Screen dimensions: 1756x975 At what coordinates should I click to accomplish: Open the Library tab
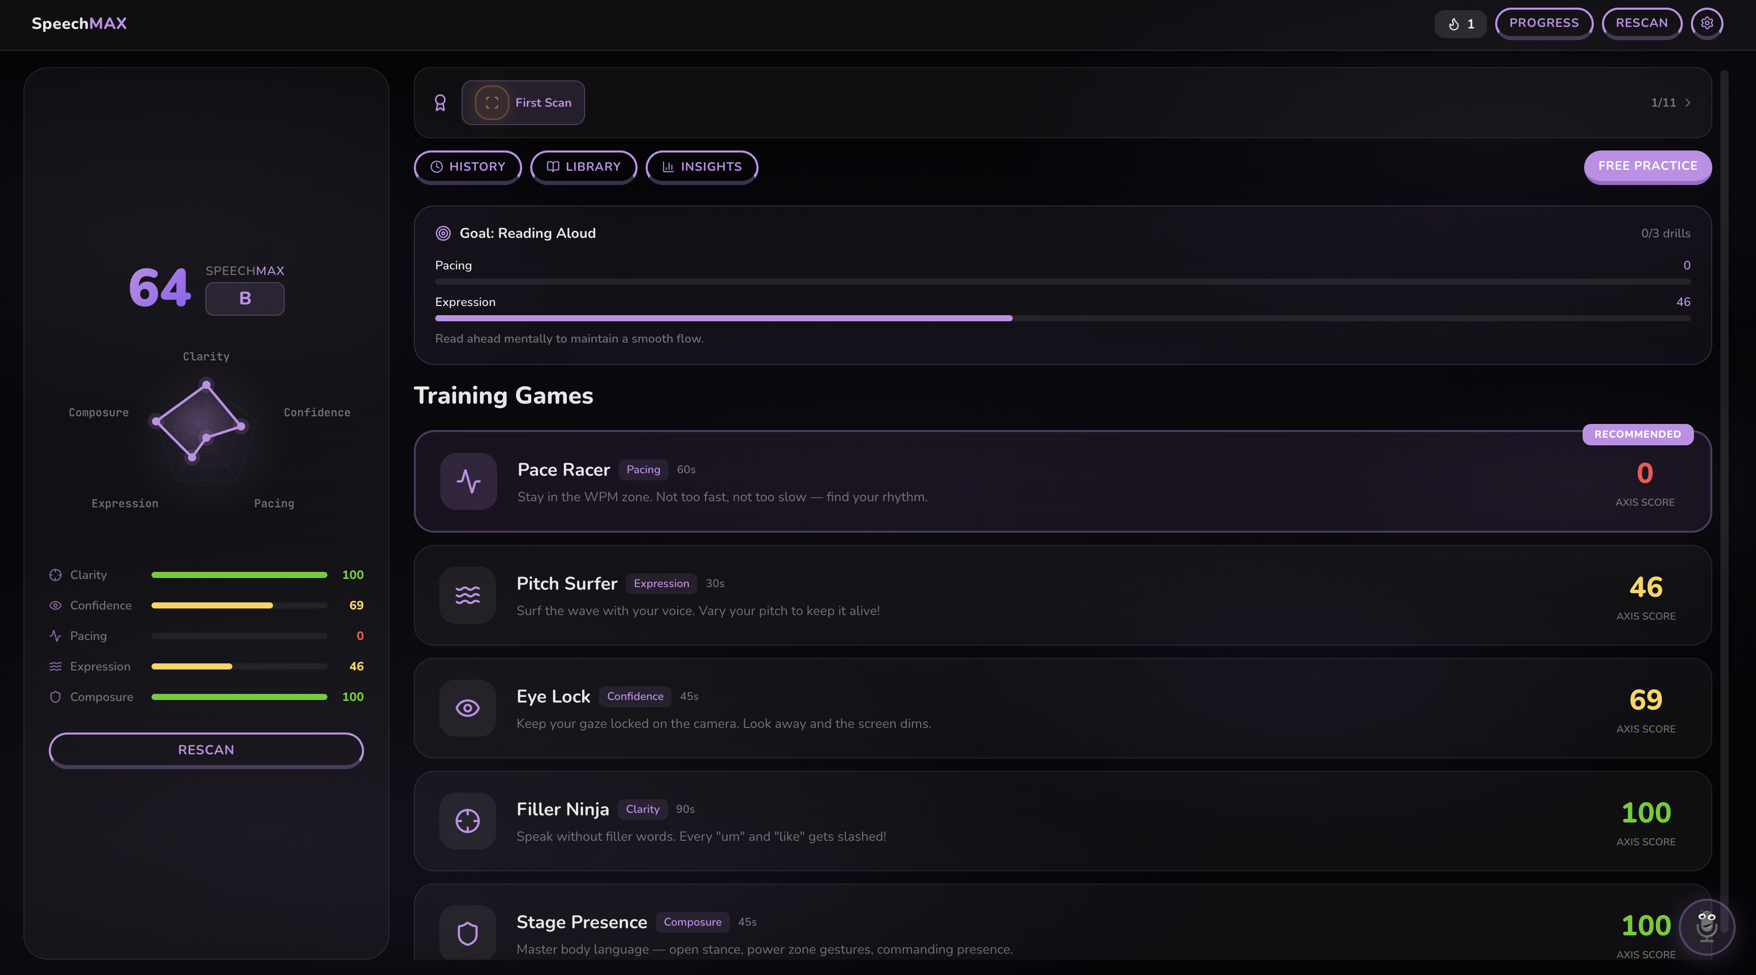point(584,166)
